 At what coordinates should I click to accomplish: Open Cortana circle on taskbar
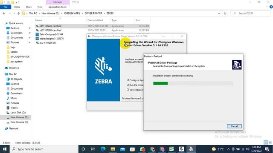pos(83,149)
